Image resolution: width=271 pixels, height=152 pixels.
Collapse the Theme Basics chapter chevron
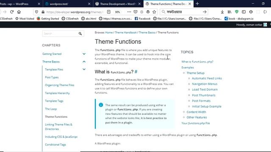tap(84, 62)
